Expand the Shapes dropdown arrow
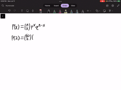 100,11
